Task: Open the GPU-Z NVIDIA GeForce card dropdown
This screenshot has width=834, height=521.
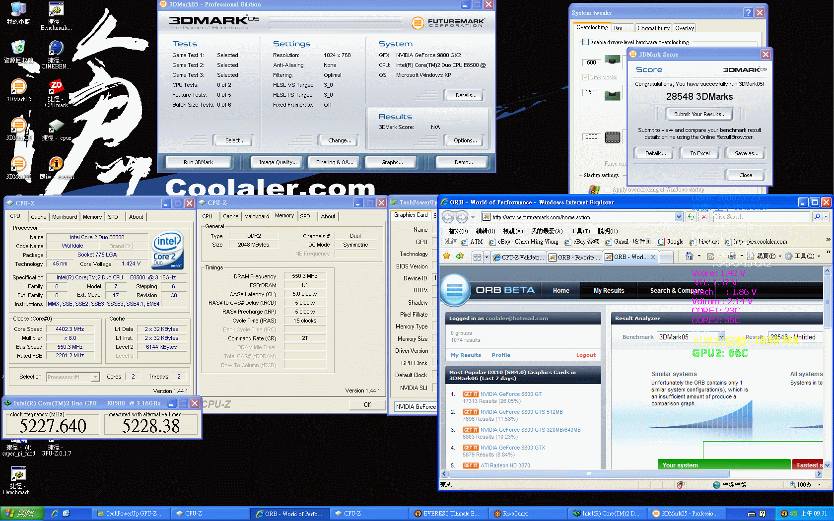Action: pyautogui.click(x=416, y=407)
